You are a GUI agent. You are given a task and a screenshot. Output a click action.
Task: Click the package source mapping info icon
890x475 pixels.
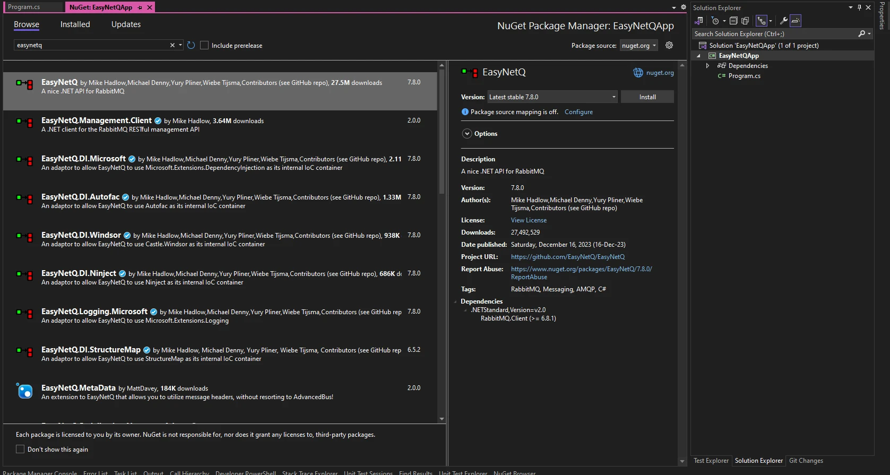[465, 112]
